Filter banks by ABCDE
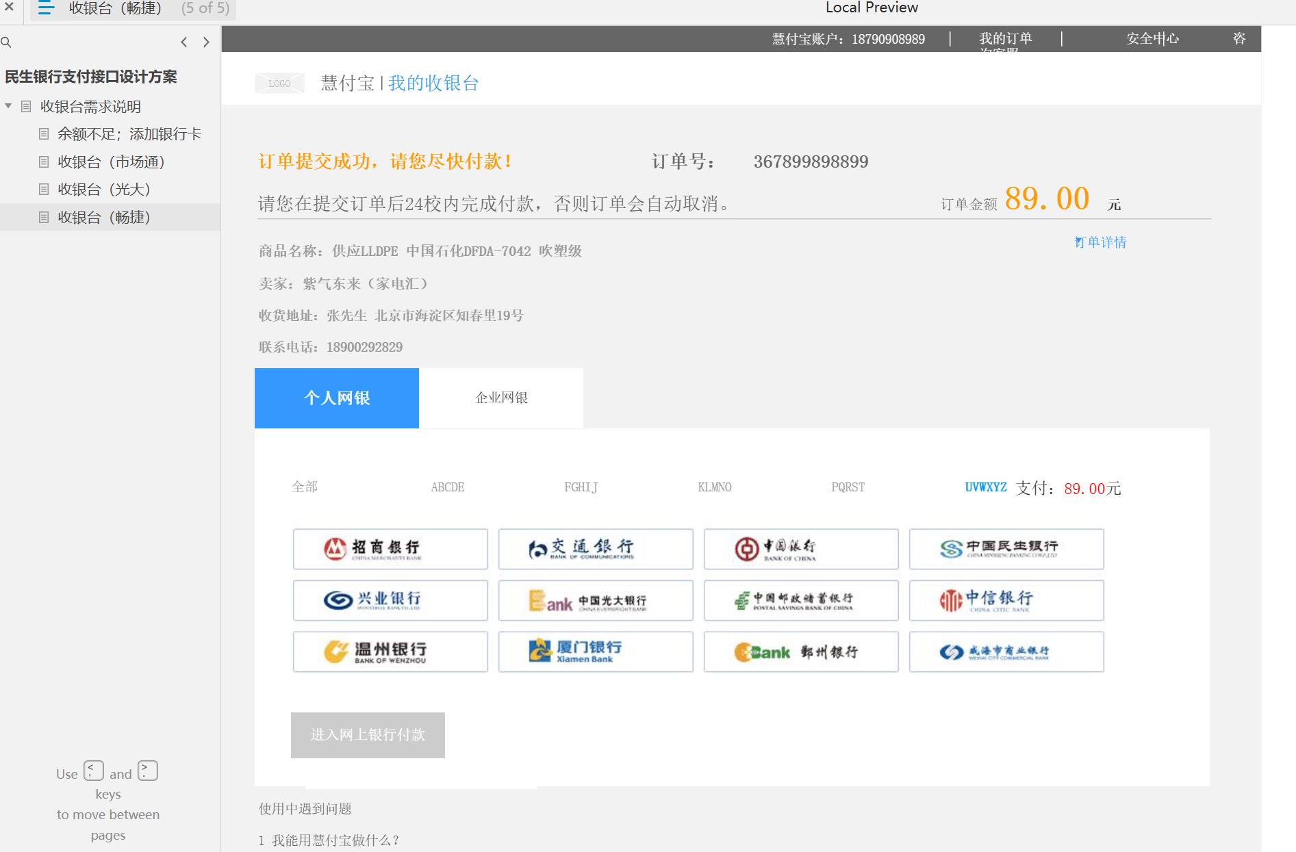This screenshot has width=1296, height=852. coord(448,487)
